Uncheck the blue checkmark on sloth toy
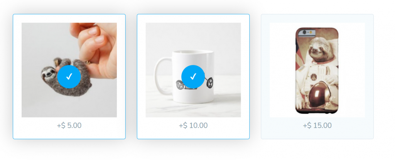The image size is (395, 160). 69,77
